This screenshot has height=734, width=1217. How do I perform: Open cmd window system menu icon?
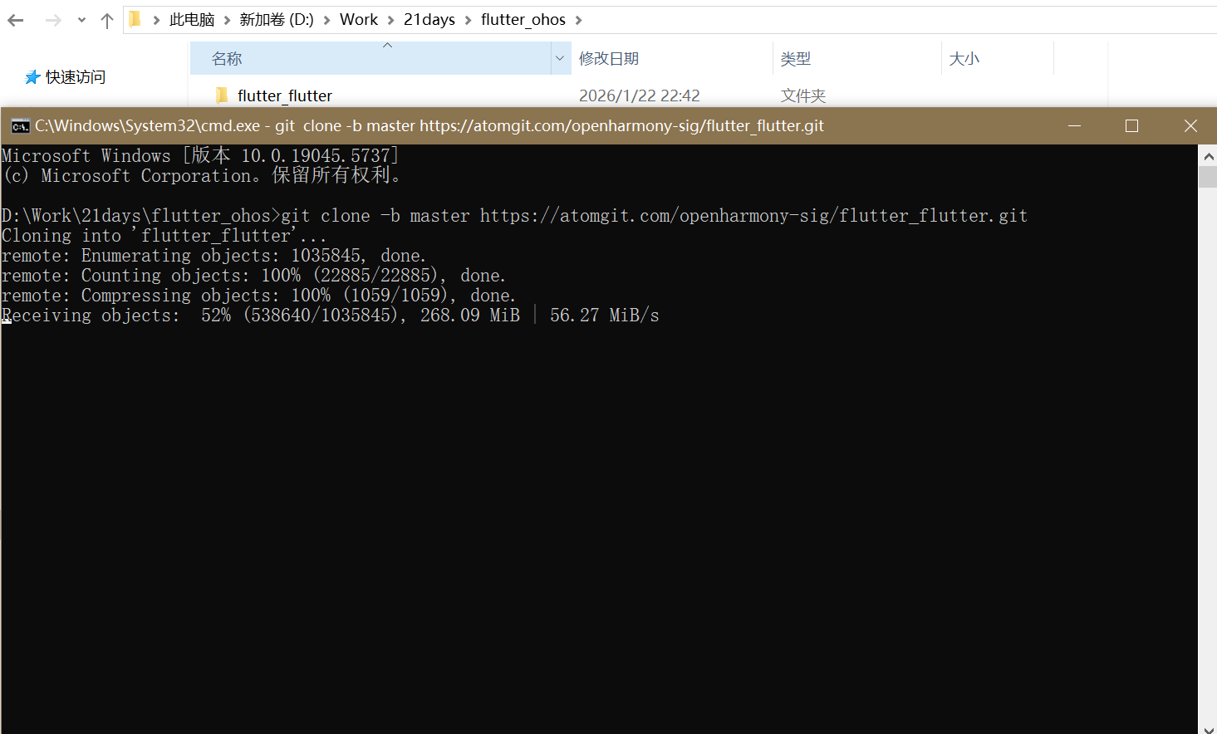coord(20,126)
